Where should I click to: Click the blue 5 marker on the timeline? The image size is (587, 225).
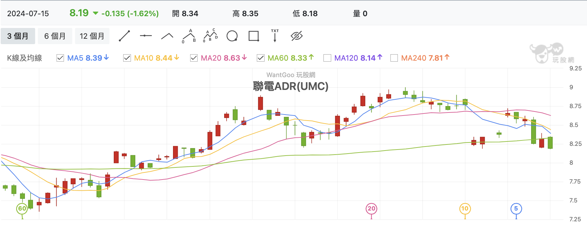tap(516, 208)
